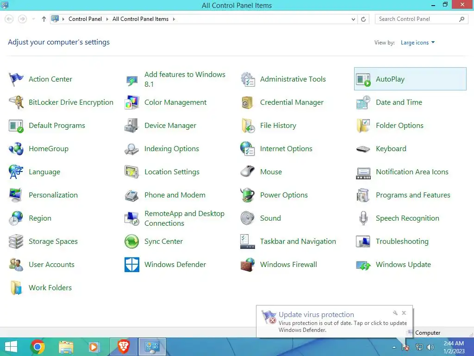This screenshot has width=474, height=356.
Task: Open the Location Settings map icon
Action: tap(132, 172)
